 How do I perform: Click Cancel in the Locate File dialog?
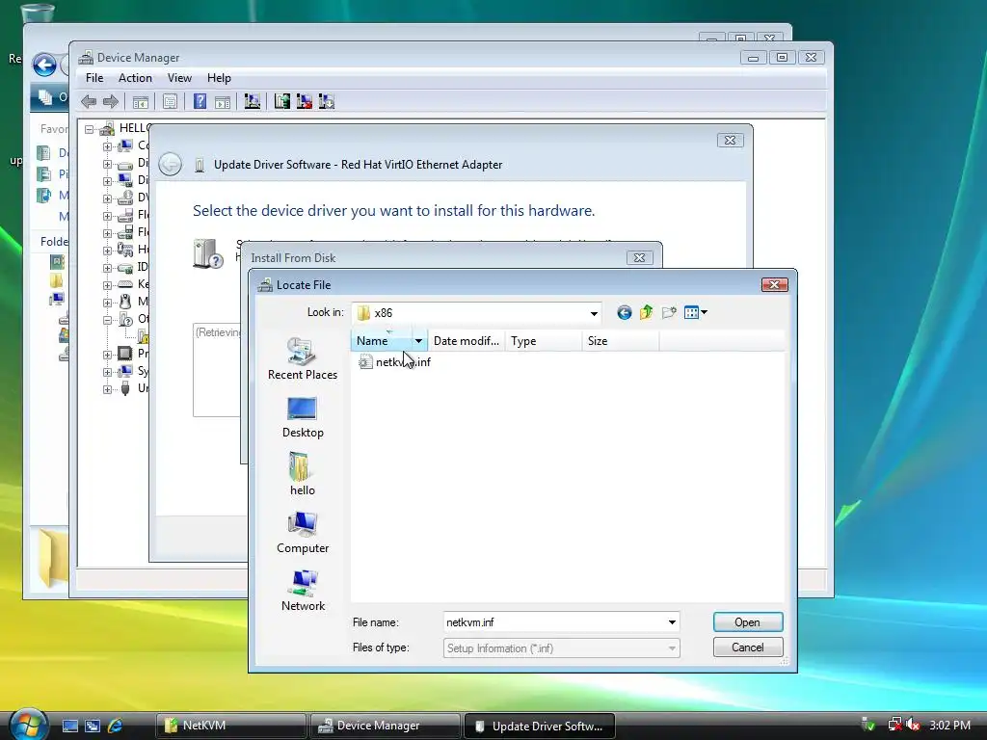[747, 647]
